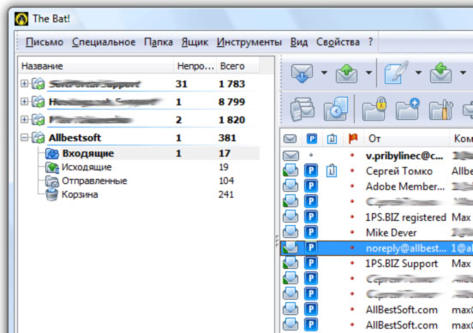Open the Специальное menu

pyautogui.click(x=104, y=42)
